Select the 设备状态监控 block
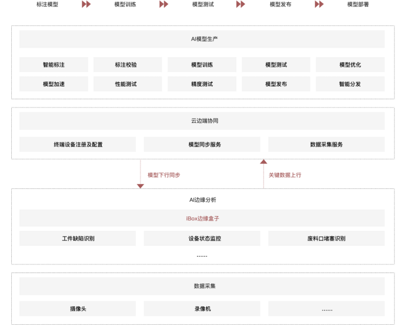 pyautogui.click(x=202, y=238)
